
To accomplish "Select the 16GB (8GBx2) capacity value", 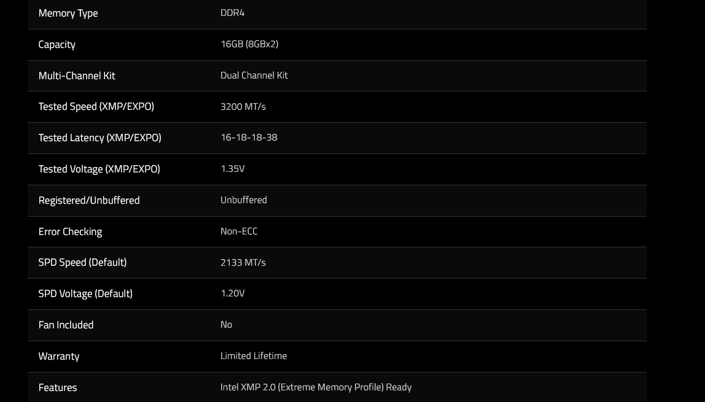I will tap(249, 44).
